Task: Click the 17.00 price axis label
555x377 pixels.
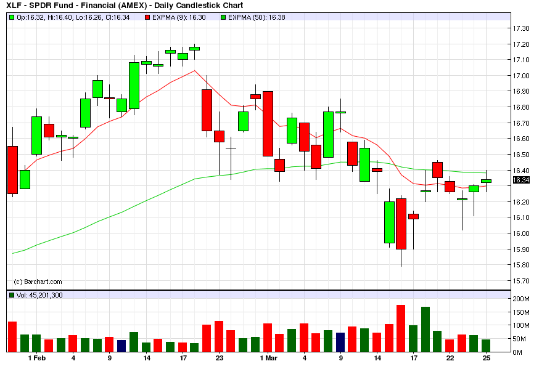Action: [521, 76]
